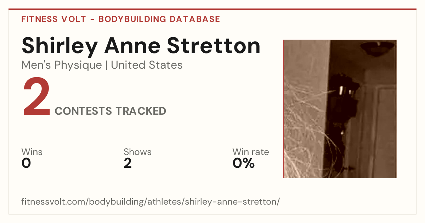Click the ceiling lamp in the photo

click(378, 48)
